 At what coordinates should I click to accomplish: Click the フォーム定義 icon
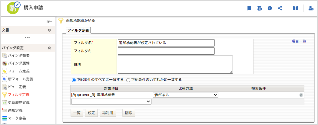[5, 71]
